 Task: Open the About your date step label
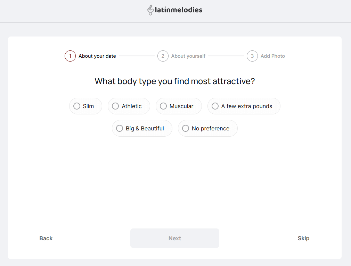[x=97, y=56]
